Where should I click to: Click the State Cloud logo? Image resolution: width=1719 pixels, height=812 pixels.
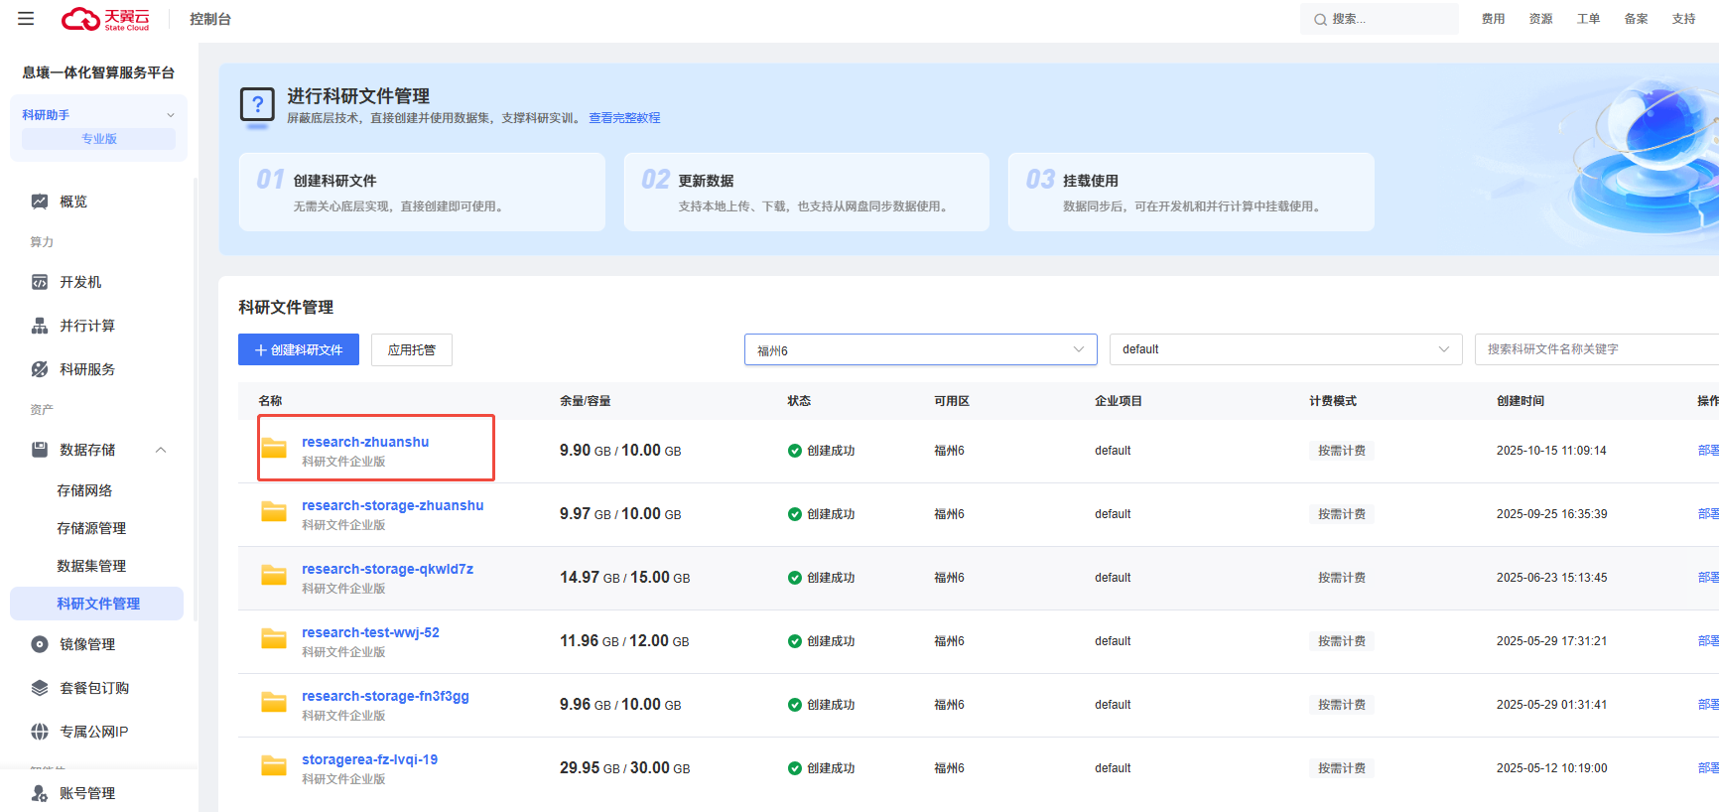[x=105, y=19]
